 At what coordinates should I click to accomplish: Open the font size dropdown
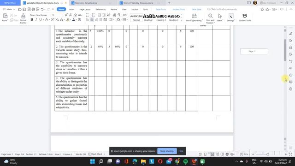(x=63, y=15)
